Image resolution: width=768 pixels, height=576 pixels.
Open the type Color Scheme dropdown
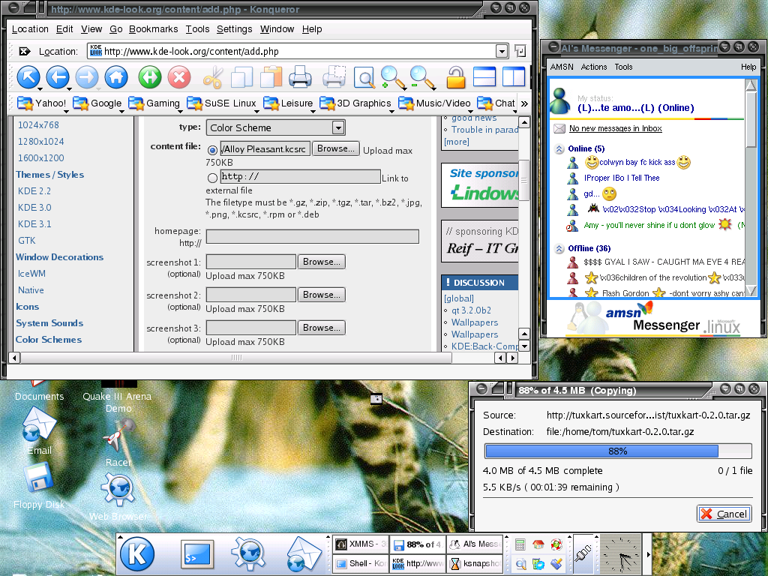(x=276, y=127)
